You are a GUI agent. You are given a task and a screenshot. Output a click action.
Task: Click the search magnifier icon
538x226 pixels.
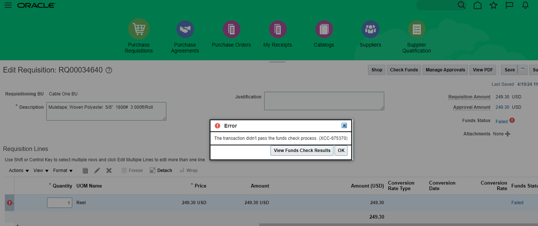coord(461,5)
